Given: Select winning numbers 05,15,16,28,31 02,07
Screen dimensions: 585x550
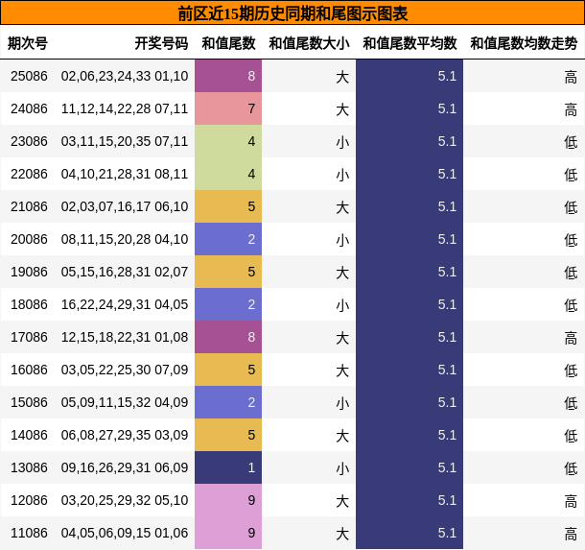Looking at the screenshot, I should coord(125,272).
